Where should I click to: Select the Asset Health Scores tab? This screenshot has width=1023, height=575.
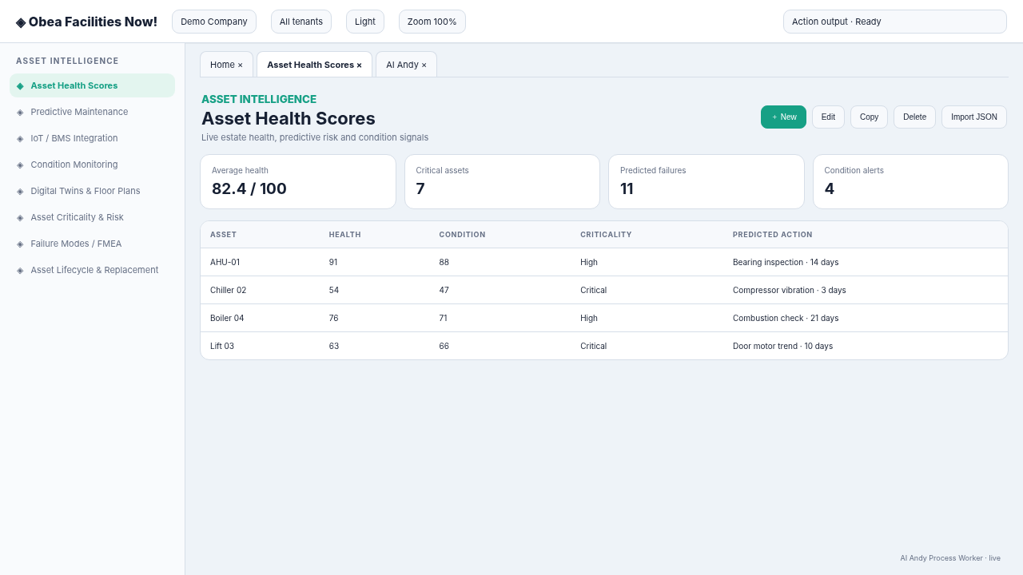pyautogui.click(x=314, y=65)
